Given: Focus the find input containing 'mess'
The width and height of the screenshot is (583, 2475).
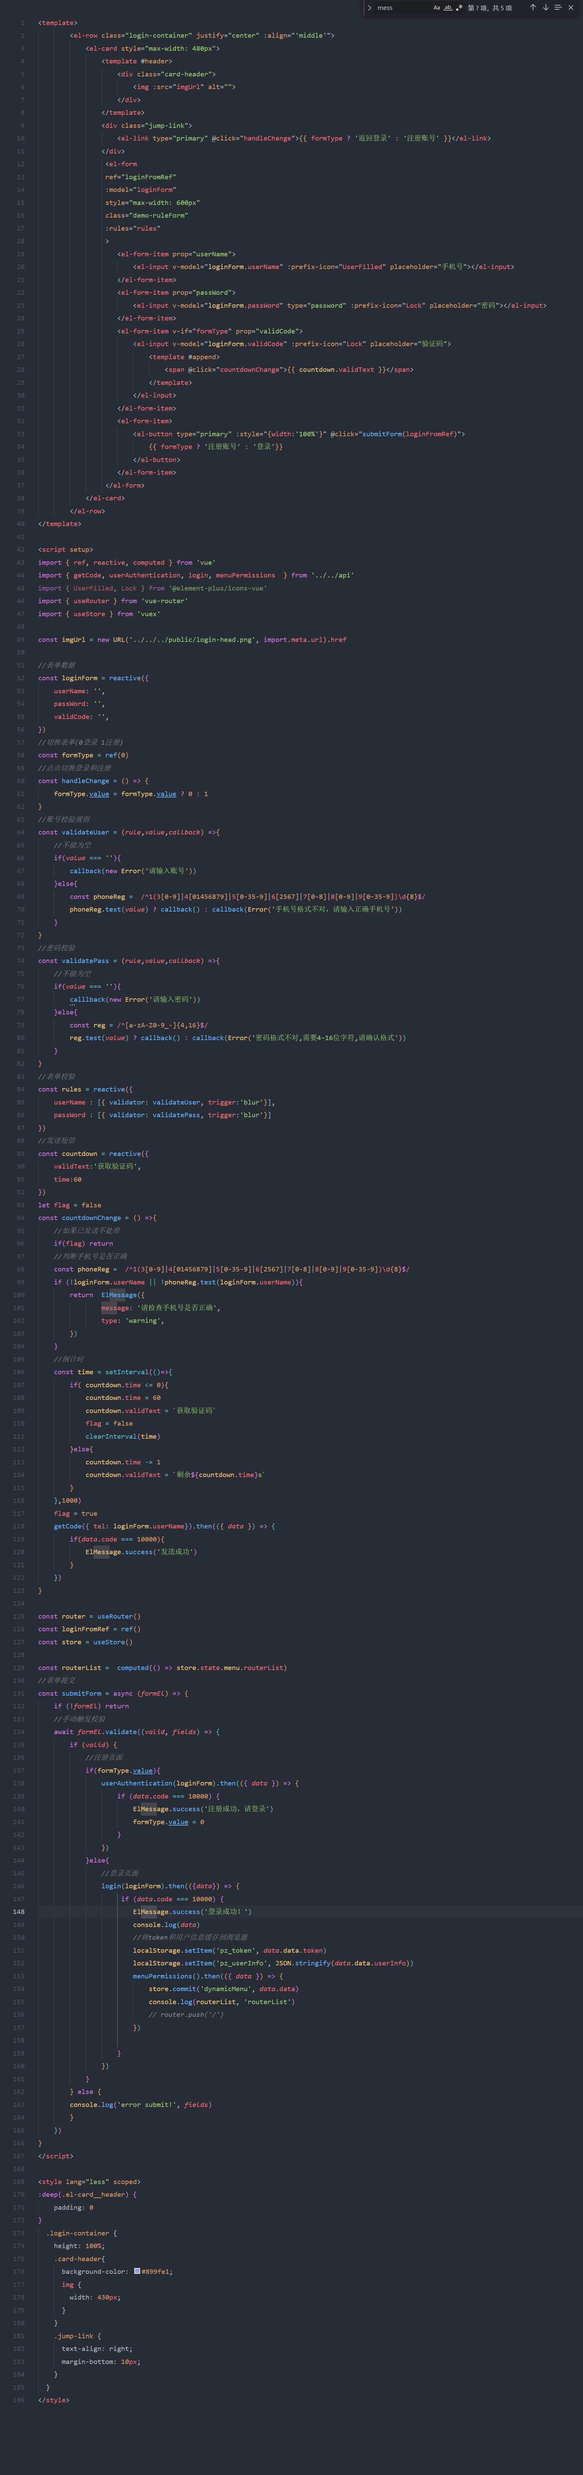Looking at the screenshot, I should pyautogui.click(x=402, y=8).
